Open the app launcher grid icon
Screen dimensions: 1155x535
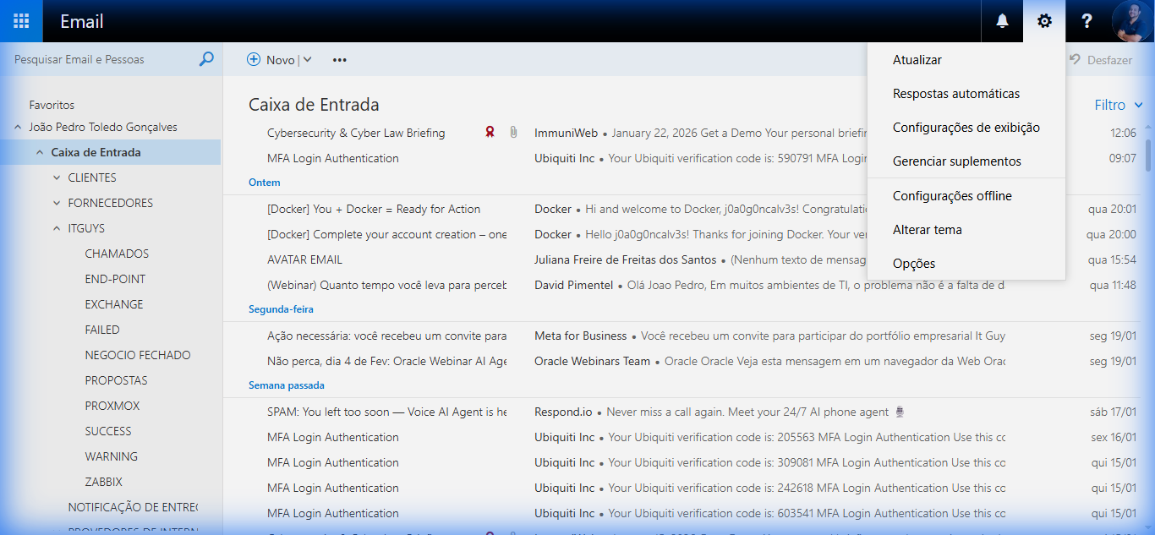(x=20, y=20)
